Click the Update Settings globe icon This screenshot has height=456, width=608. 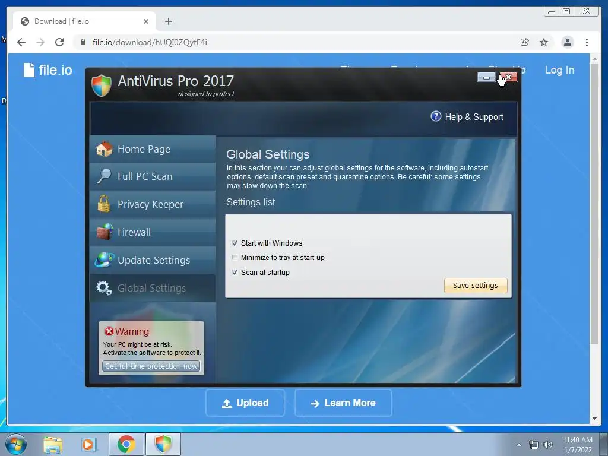click(x=104, y=260)
